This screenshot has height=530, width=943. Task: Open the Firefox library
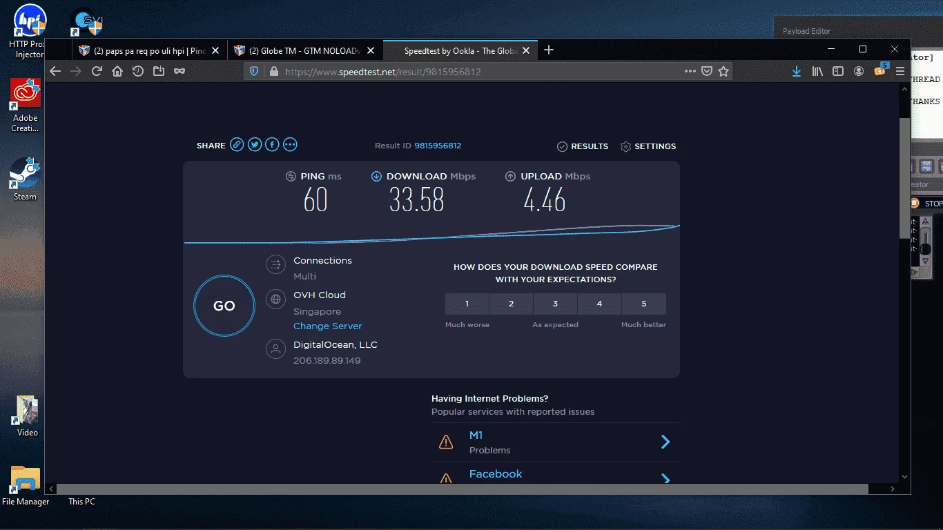pyautogui.click(x=817, y=71)
